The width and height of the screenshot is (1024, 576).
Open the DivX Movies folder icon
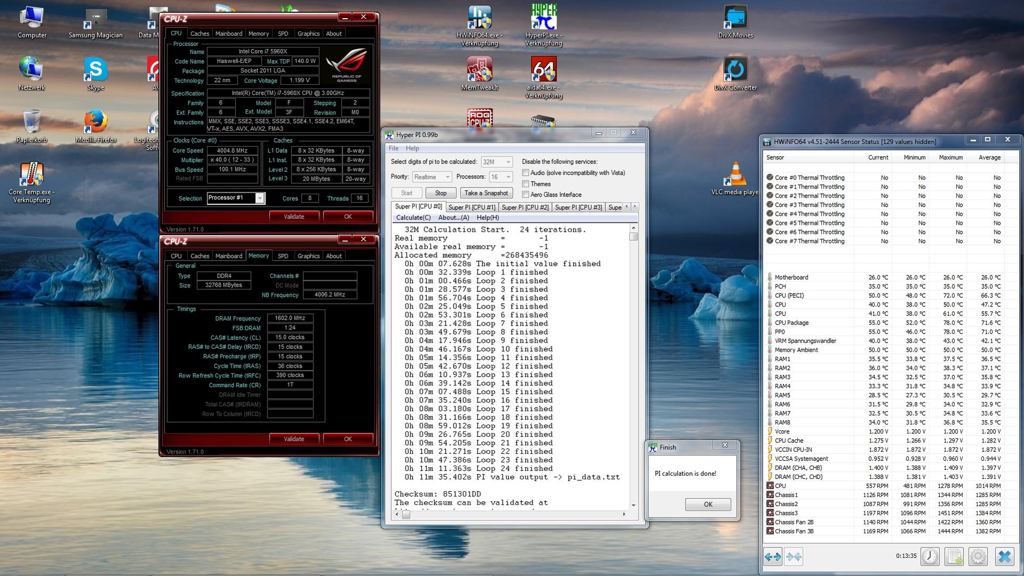coord(735,22)
